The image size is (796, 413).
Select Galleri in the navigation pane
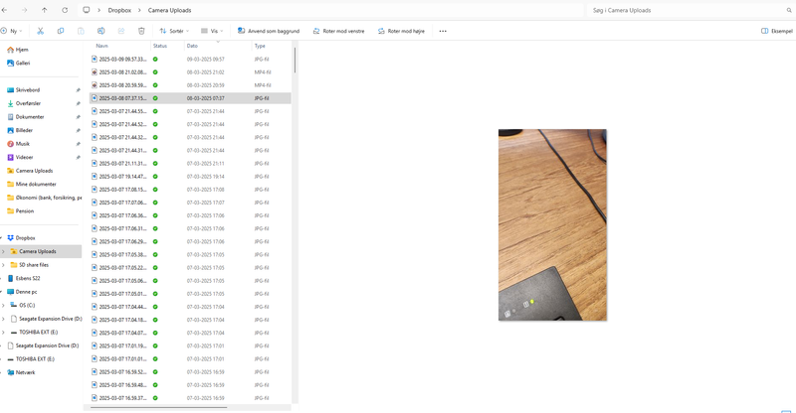23,63
